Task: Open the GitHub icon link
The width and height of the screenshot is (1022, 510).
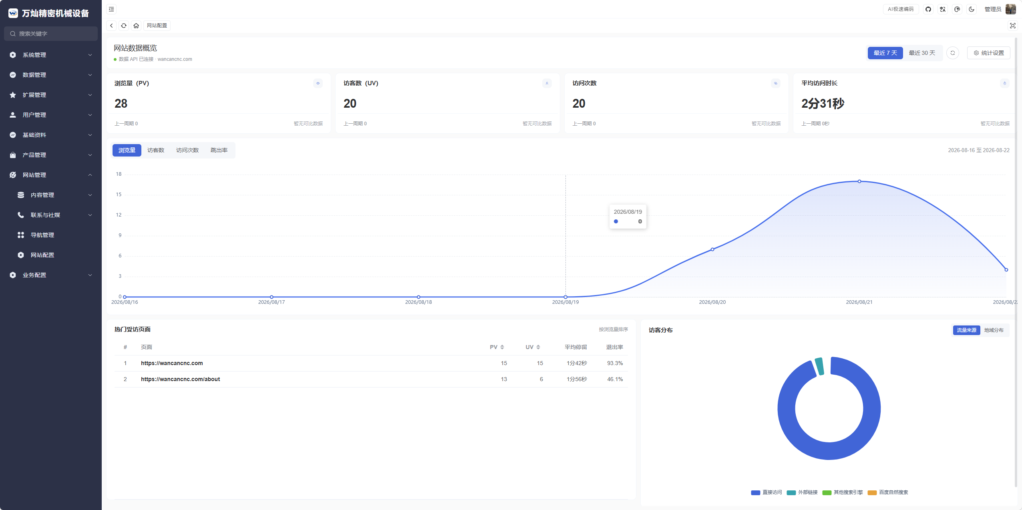Action: (928, 9)
